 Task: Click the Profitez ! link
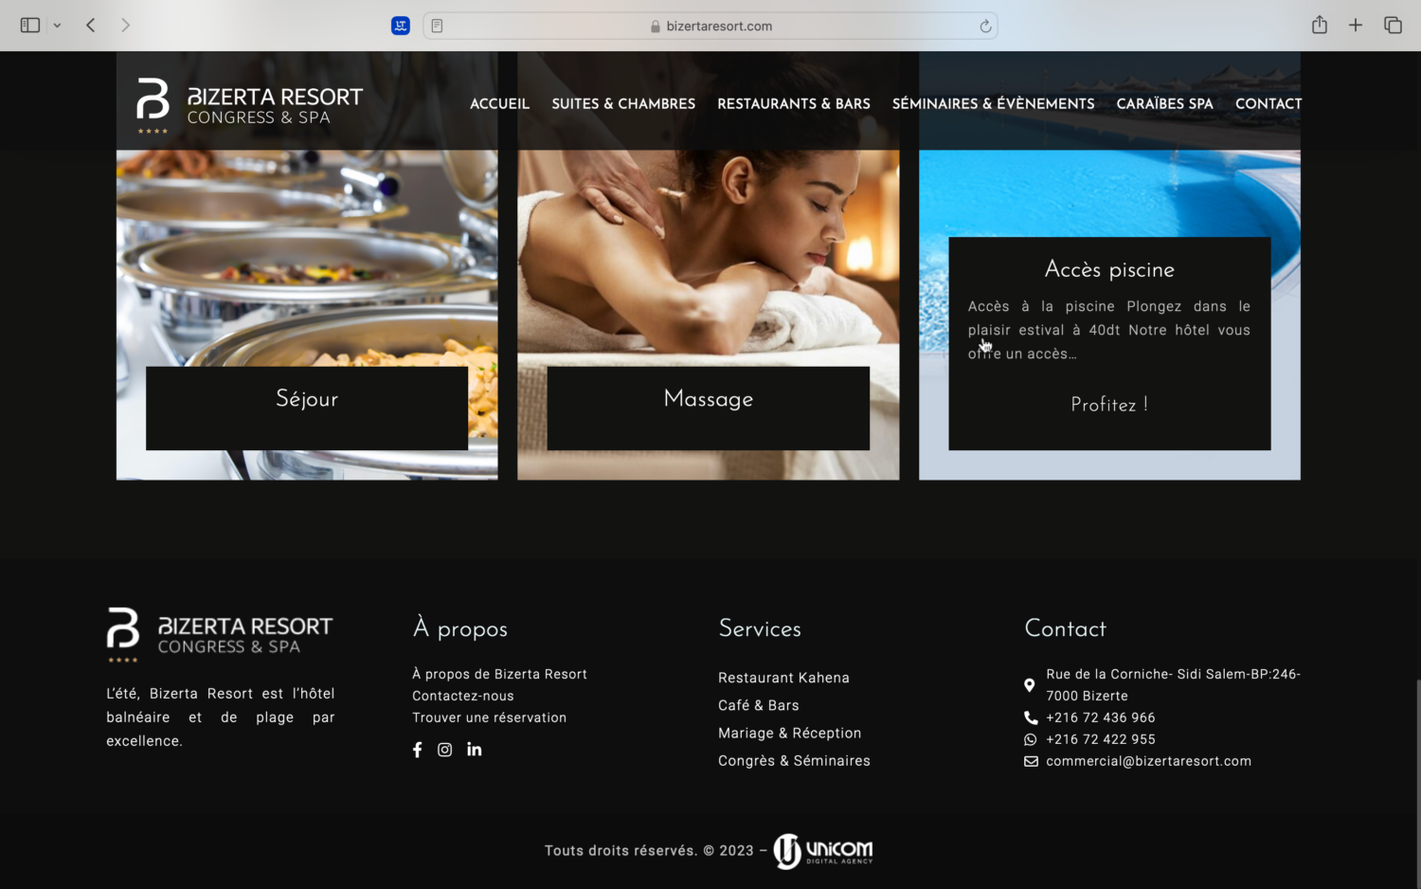click(1108, 405)
